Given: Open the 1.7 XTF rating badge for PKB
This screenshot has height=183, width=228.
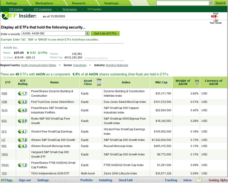Looking at the screenshot, I should pos(23,93).
